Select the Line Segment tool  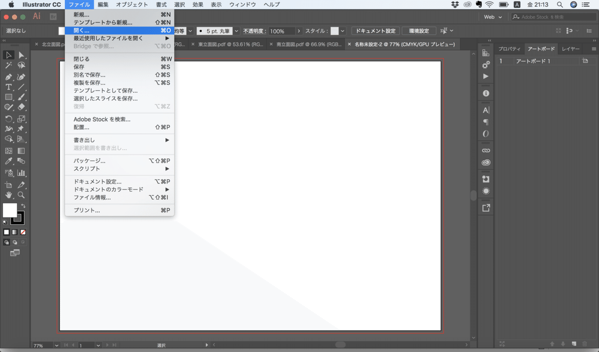[x=21, y=87]
